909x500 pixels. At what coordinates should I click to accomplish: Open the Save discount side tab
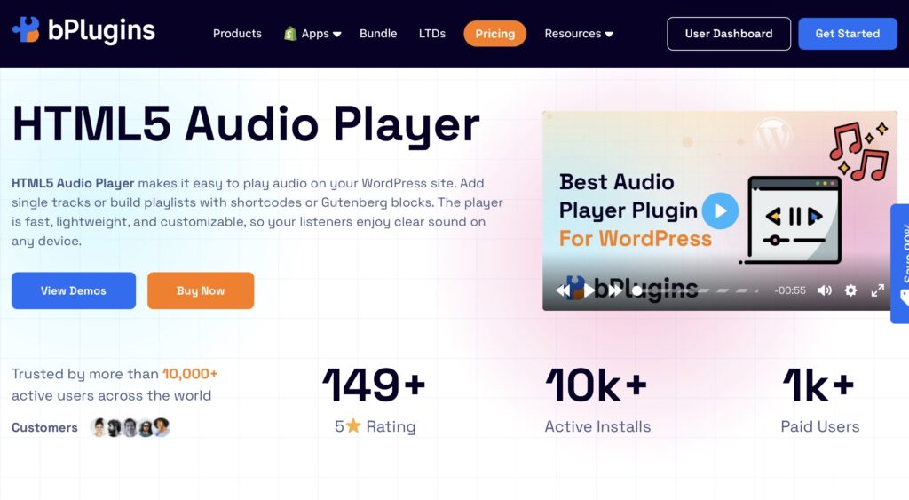(x=900, y=264)
